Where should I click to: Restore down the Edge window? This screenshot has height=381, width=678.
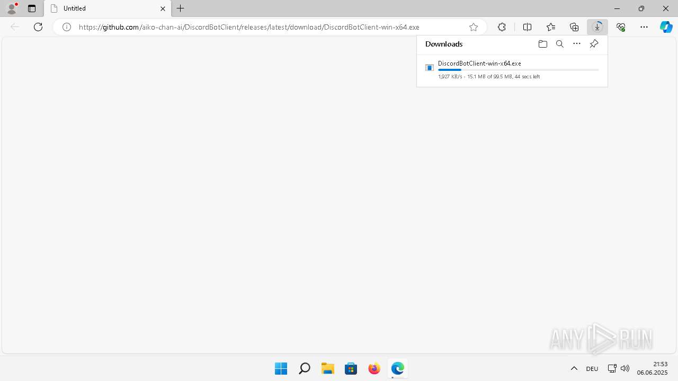[641, 8]
